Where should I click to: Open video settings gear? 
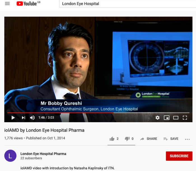(x=157, y=118)
